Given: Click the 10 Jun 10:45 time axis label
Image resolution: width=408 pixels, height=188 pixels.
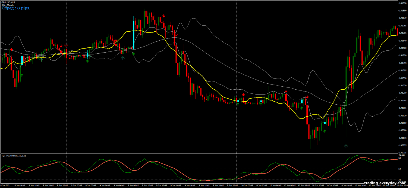Looking at the screenshot, I should [x=319, y=186].
